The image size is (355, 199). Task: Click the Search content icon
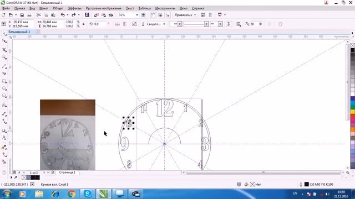[87, 15]
